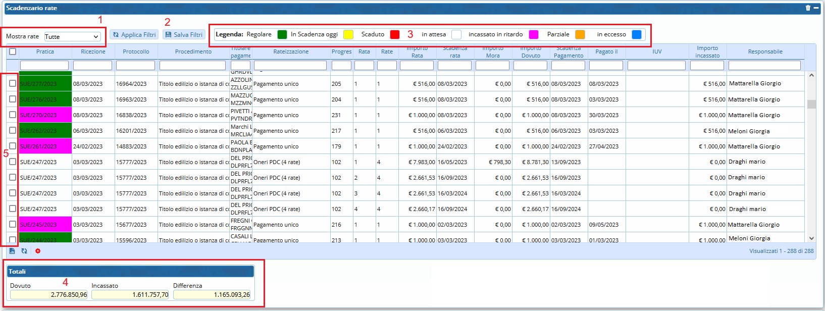Sort by the Responsabile column header
This screenshot has width=825, height=311.
(x=765, y=51)
